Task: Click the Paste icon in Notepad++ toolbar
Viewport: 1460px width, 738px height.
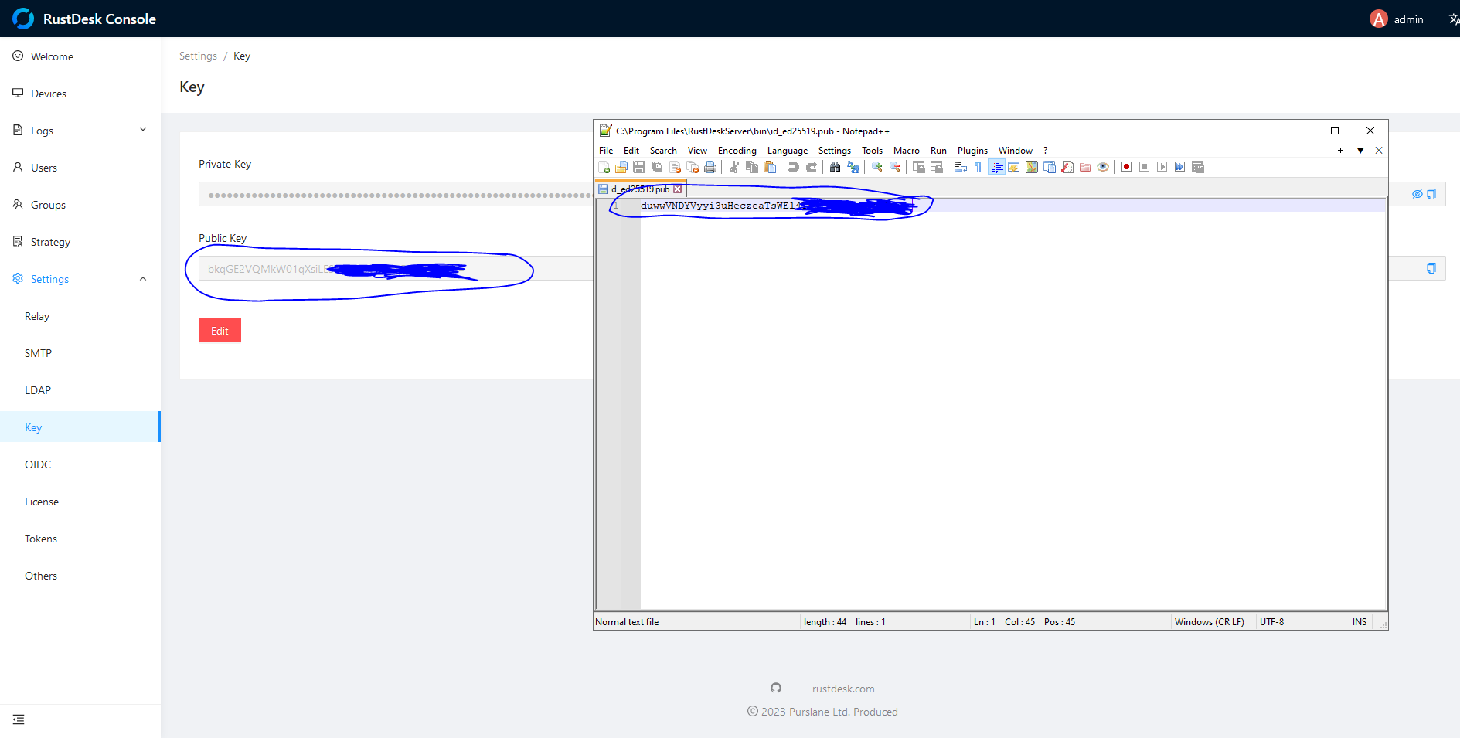Action: coord(769,167)
